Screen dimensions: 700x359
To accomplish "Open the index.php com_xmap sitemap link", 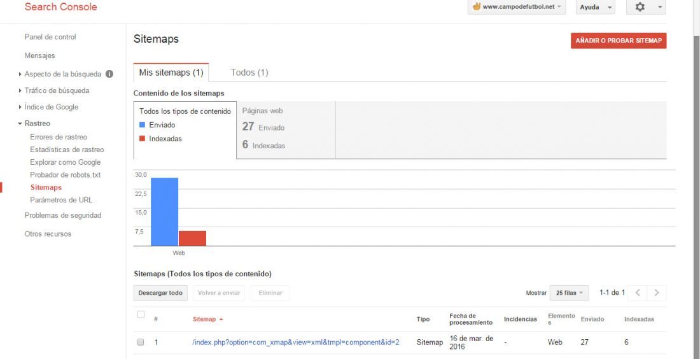I will point(295,342).
